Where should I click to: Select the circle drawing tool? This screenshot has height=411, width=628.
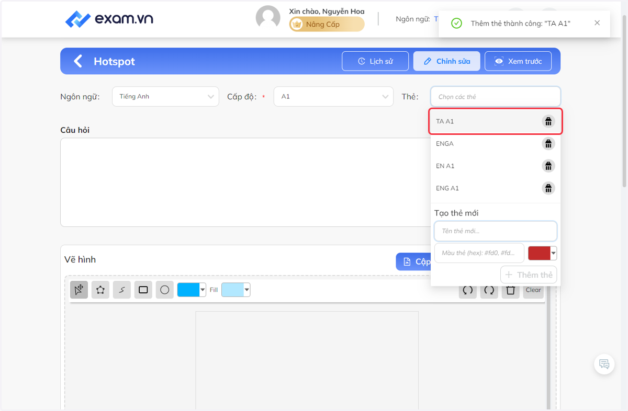pos(165,290)
